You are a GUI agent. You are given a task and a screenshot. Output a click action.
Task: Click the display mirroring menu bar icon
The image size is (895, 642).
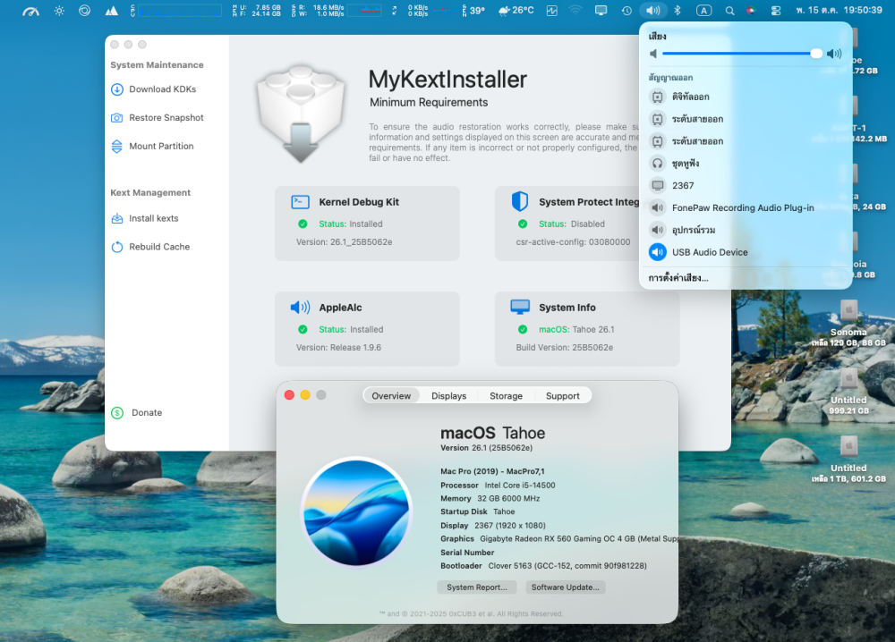(x=601, y=10)
